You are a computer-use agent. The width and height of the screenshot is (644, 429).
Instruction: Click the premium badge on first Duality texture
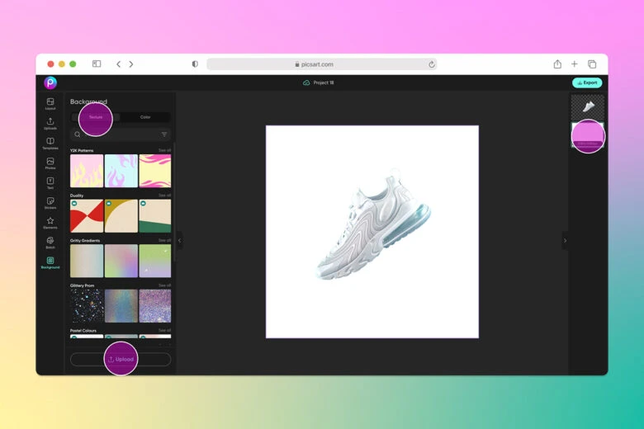[74, 204]
